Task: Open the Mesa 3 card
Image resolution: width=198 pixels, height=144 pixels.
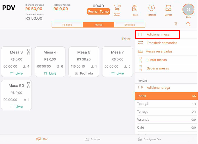Action: [17, 61]
